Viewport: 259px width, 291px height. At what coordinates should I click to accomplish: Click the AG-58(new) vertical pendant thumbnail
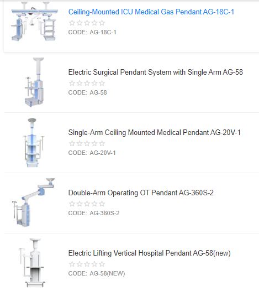[x=32, y=263]
